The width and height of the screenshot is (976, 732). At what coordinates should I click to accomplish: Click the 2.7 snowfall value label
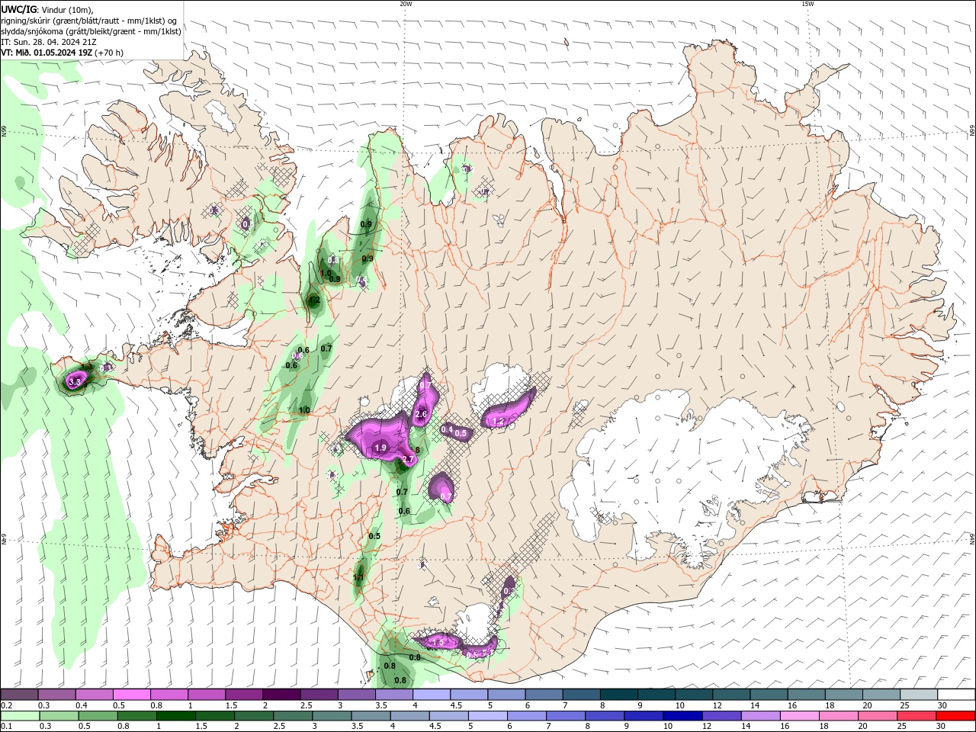tap(407, 460)
